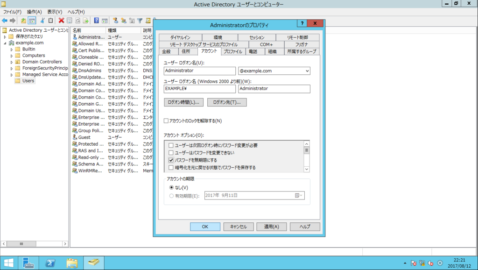Select the Create new user icon
Viewport: 478px width, 270px height.
115,20
